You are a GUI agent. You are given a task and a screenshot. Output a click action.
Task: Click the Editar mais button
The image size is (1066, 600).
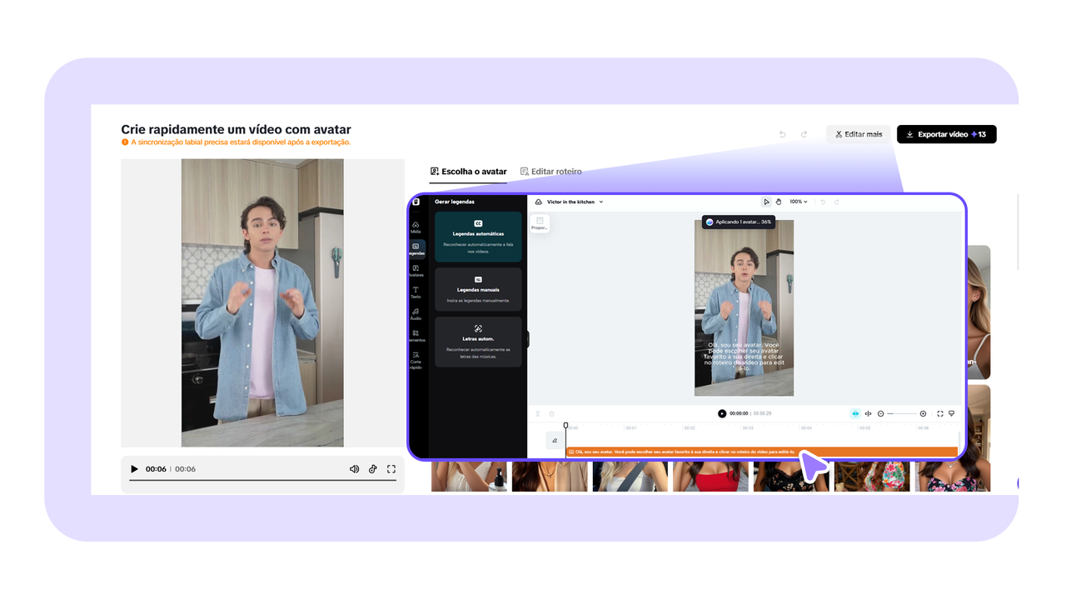(x=859, y=134)
